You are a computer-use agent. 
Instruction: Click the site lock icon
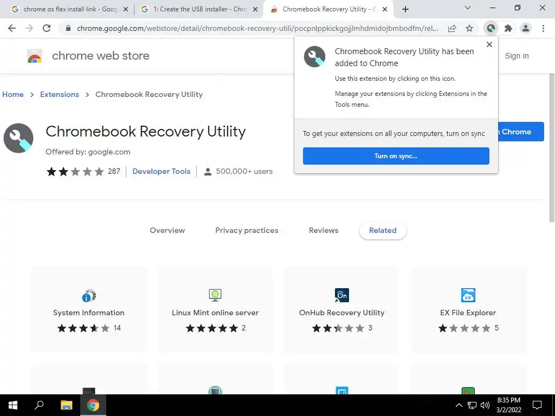point(68,28)
